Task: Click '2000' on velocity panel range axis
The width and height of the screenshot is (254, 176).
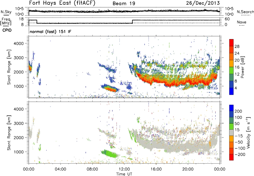Action: (x=18, y=138)
